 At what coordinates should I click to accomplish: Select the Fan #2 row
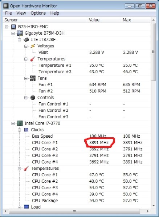[77, 91]
